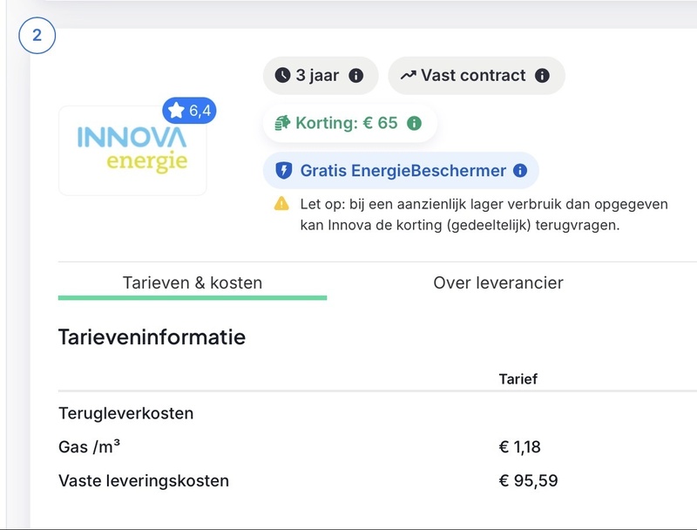697x530 pixels.
Task: Click the Terugleverkosten row
Action: pos(125,413)
